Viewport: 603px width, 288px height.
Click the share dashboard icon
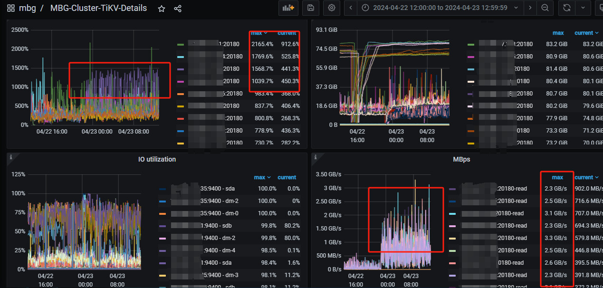click(x=178, y=8)
